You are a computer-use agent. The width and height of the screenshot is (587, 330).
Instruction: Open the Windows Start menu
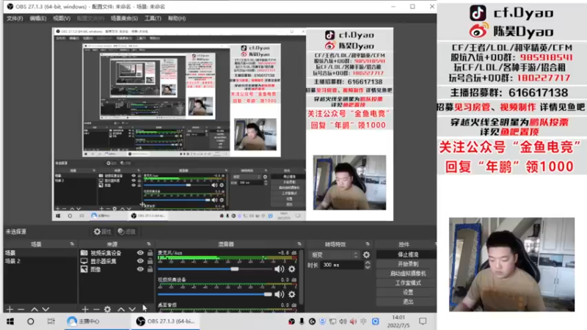(x=10, y=321)
